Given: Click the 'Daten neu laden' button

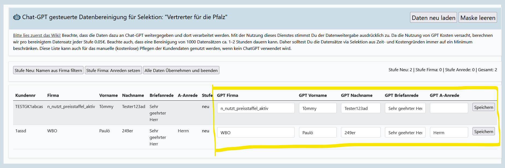Looking at the screenshot, I should click(433, 18).
